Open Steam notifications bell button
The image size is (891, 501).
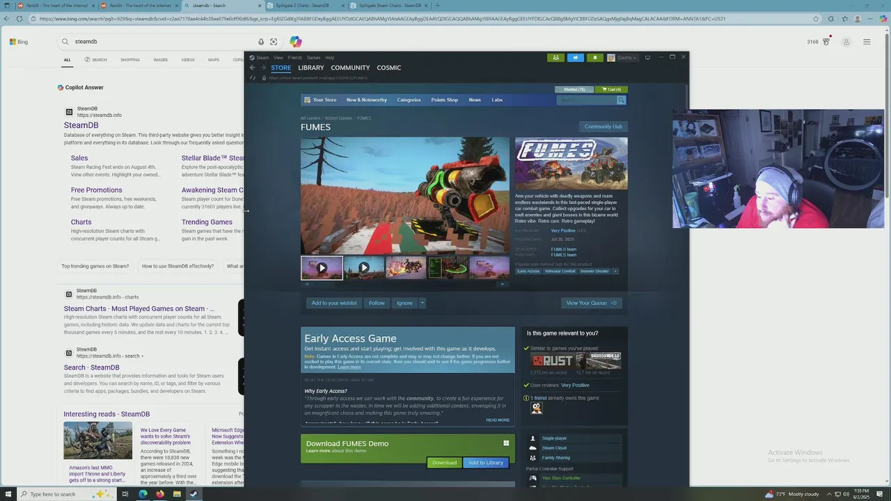pyautogui.click(x=594, y=58)
